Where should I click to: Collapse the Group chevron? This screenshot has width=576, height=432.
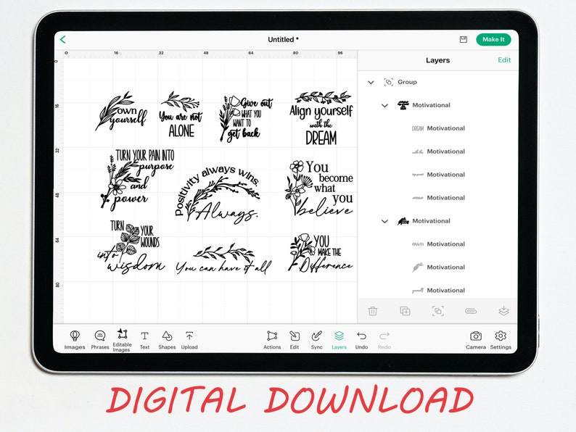point(371,82)
